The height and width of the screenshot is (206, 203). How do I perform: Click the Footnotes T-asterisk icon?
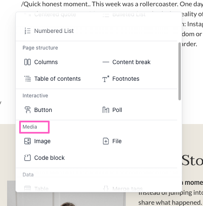tap(106, 79)
